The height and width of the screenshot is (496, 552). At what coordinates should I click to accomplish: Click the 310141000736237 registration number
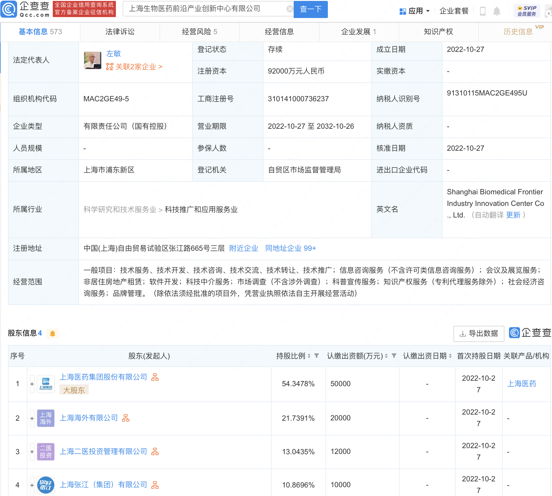298,99
